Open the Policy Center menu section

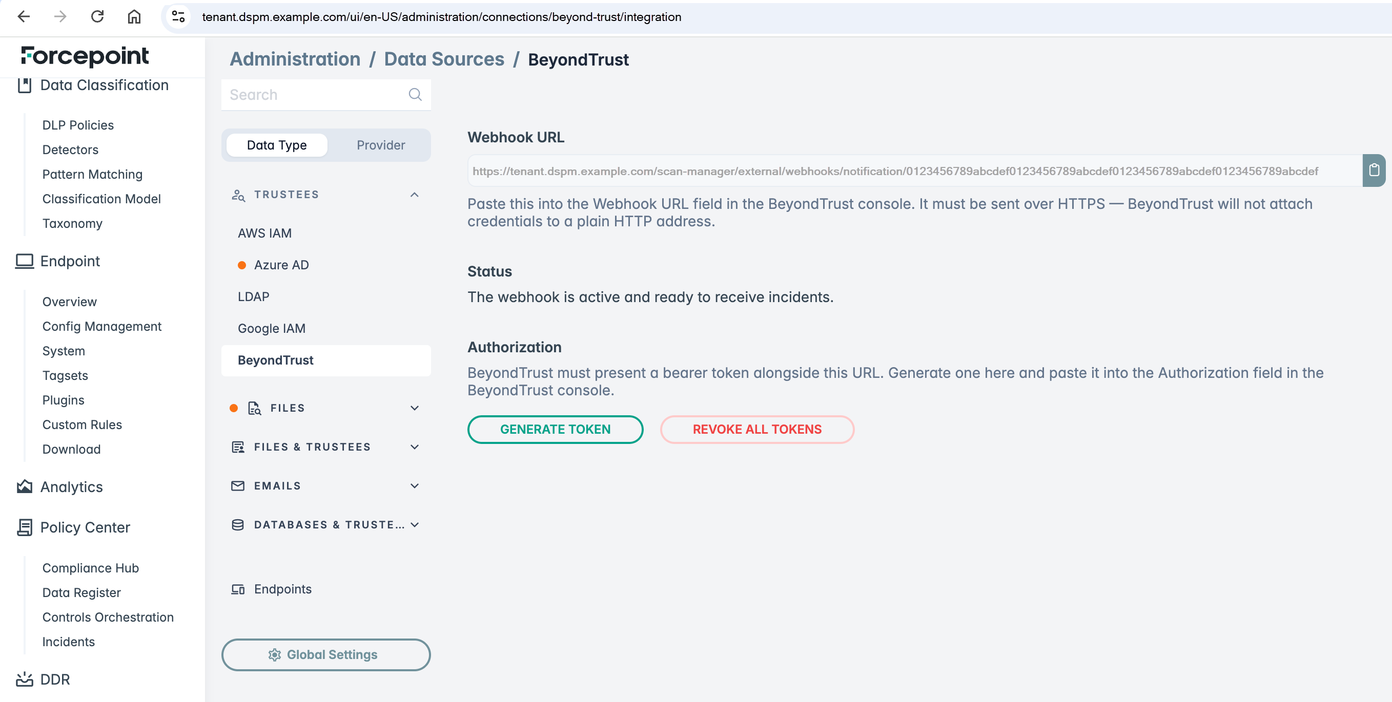point(86,527)
